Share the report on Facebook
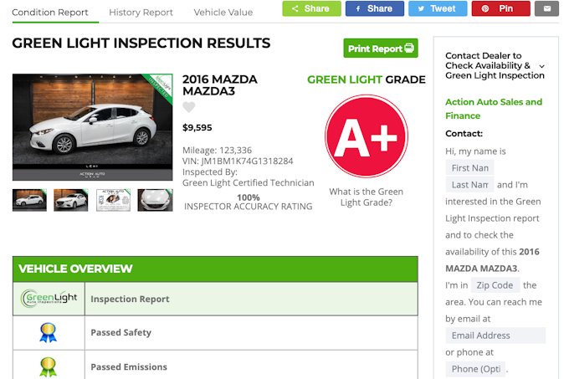 (374, 9)
